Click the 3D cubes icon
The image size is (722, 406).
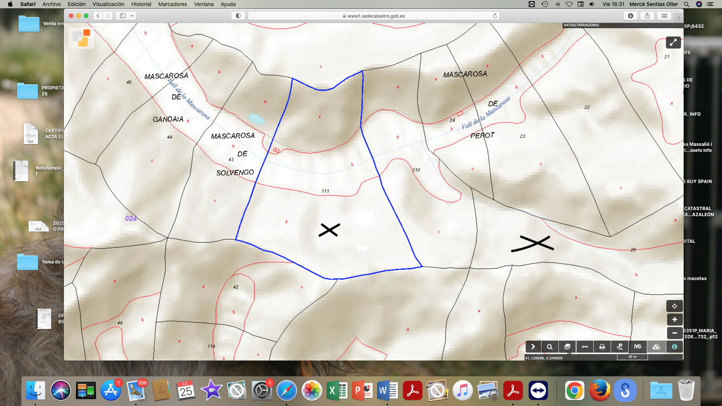tap(656, 347)
